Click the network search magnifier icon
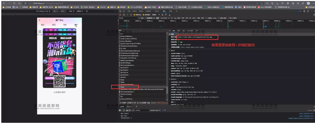The image size is (315, 123). pyautogui.click(x=131, y=15)
